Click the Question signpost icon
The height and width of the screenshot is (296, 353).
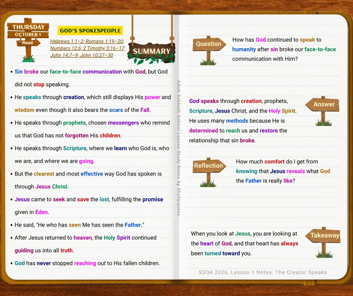(x=209, y=50)
